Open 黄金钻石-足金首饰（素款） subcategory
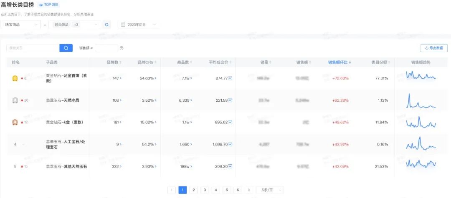The image size is (451, 198). pos(66,78)
